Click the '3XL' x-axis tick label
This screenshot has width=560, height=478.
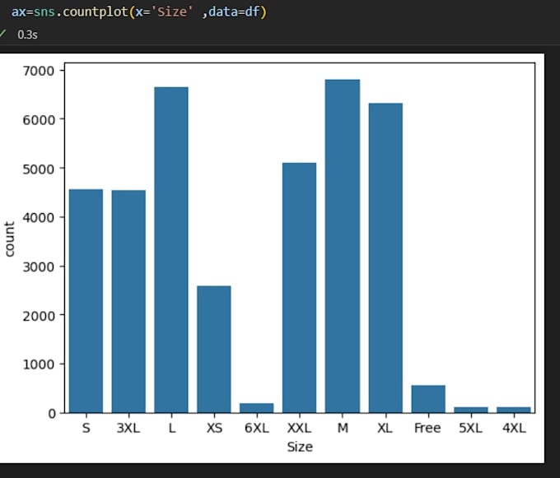tap(128, 428)
